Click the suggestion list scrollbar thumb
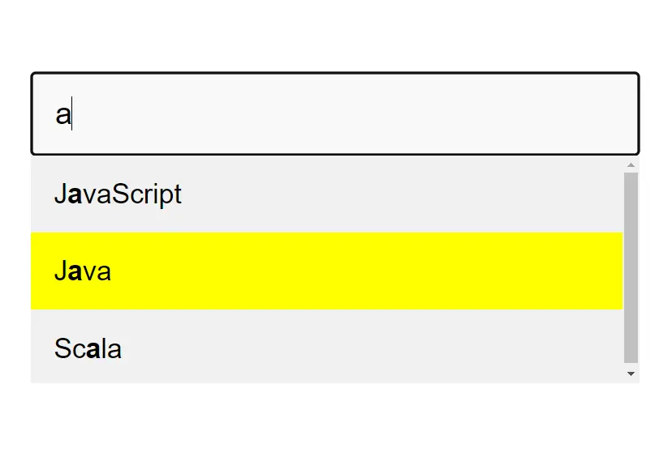The height and width of the screenshot is (461, 672). click(631, 267)
